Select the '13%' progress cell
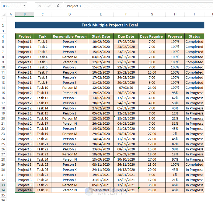 pyautogui.click(x=175, y=154)
